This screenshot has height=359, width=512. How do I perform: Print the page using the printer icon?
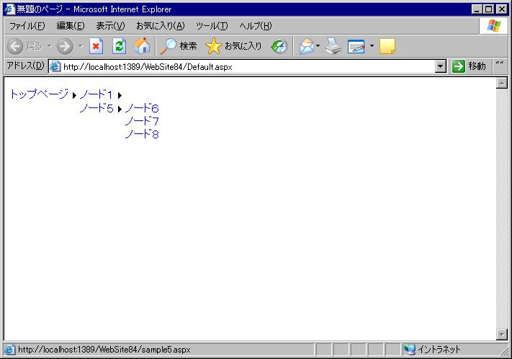(333, 46)
